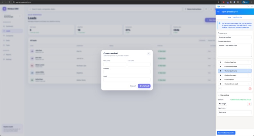Click the browser back arrow
The height and width of the screenshot is (136, 254).
point(2,2)
